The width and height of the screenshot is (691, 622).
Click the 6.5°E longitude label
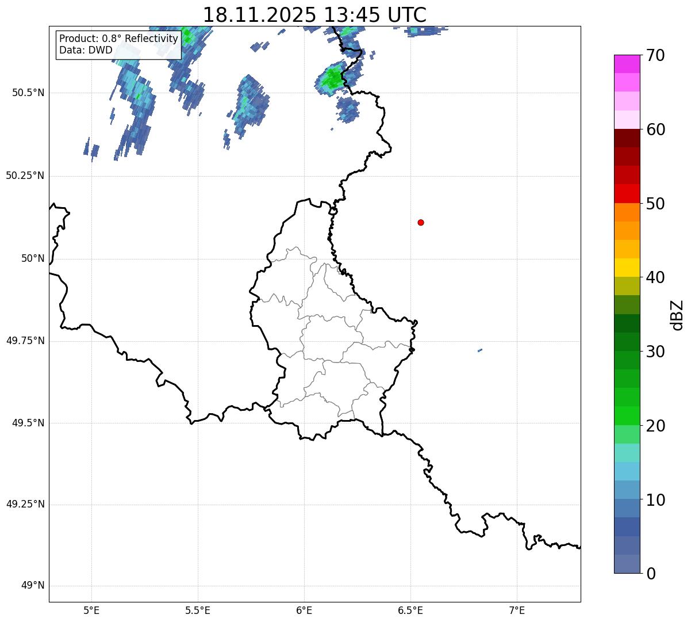[410, 610]
